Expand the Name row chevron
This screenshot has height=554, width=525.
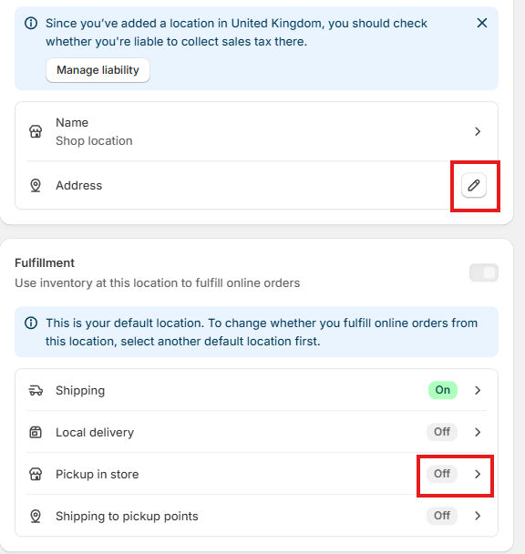tap(478, 131)
